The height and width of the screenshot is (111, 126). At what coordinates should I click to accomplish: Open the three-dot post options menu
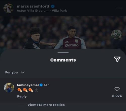click(119, 8)
